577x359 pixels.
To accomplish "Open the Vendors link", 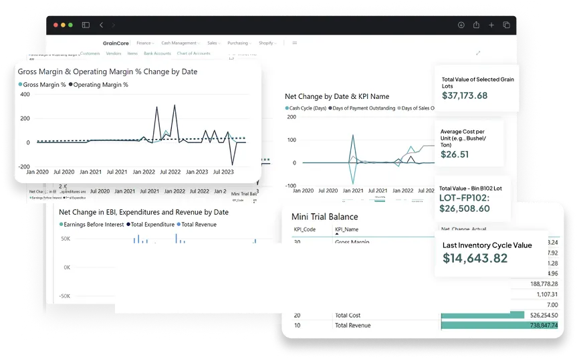I will point(114,53).
